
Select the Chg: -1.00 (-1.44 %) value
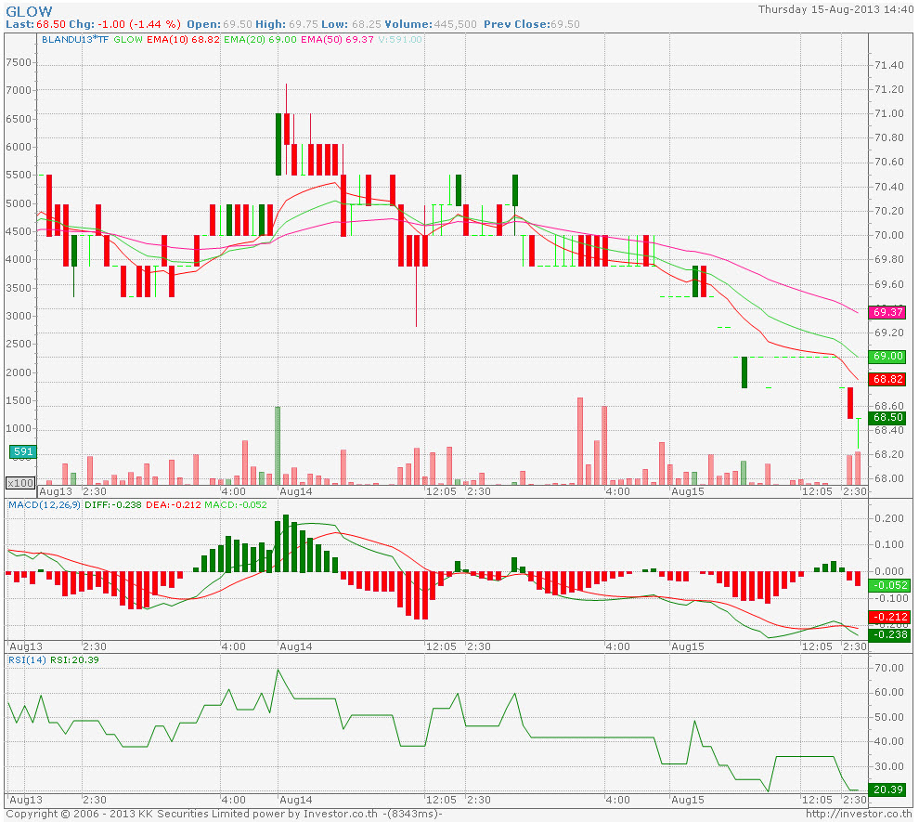tap(124, 24)
